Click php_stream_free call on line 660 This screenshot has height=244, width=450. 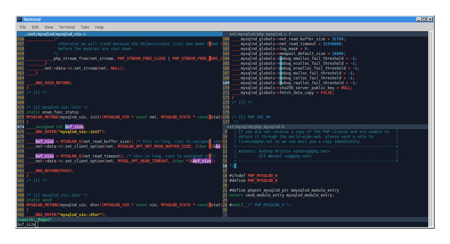point(71,58)
